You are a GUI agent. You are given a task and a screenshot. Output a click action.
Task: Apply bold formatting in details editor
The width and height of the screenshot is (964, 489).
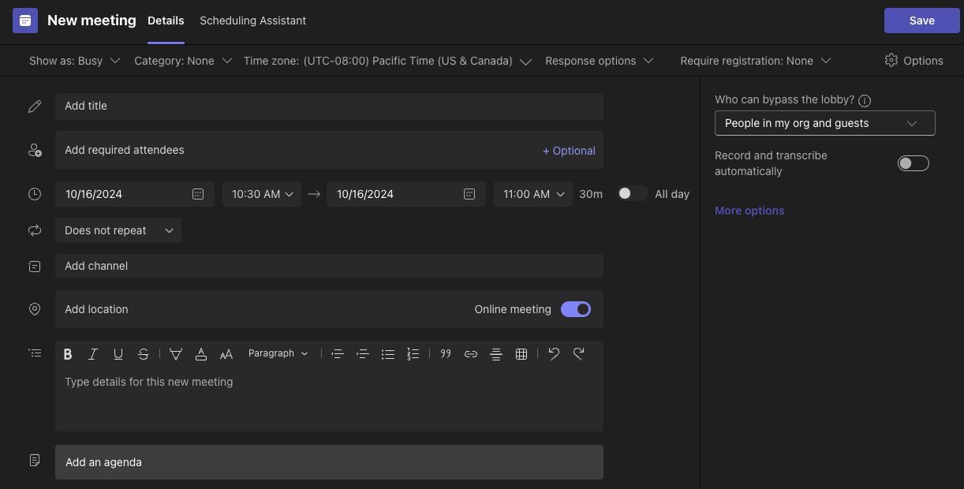pyautogui.click(x=68, y=354)
